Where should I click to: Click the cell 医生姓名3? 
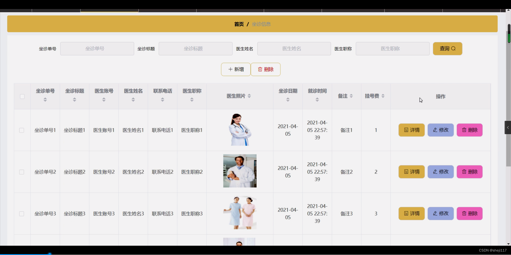(x=133, y=214)
